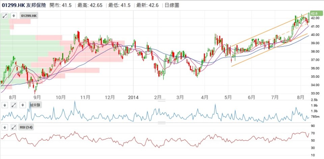Click the 2014 label on the time axis
Image resolution: width=324 pixels, height=159 pixels.
pos(134,97)
